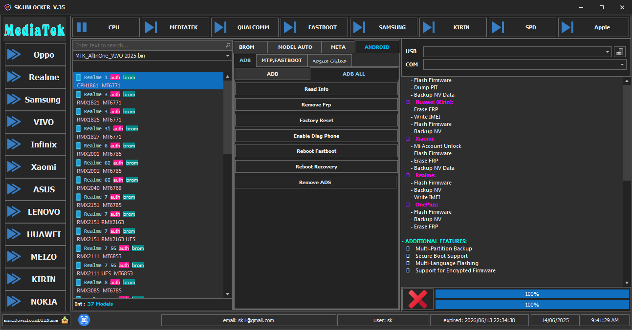This screenshot has height=330, width=632.
Task: Select SAMSUNG in the top toolbar
Action: pos(384,27)
